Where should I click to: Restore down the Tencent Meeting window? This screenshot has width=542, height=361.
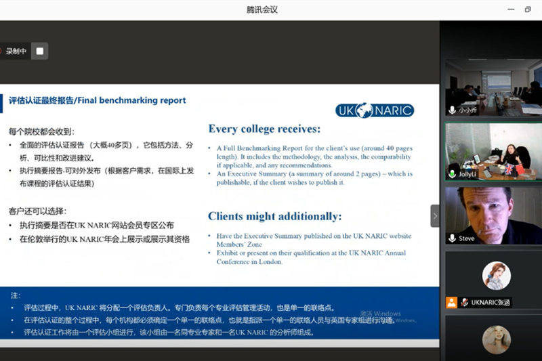[x=528, y=9]
